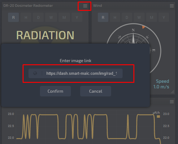Select Y period in Dosimeter widget
This screenshot has height=144, width=178.
77,17
